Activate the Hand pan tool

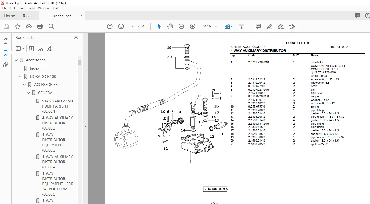[170, 26]
